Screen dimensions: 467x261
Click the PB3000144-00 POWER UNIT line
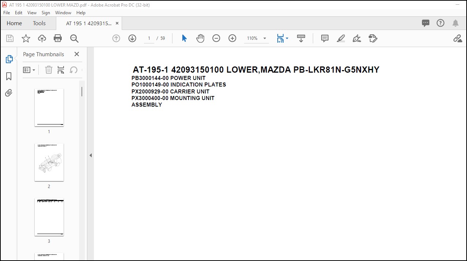tap(168, 78)
